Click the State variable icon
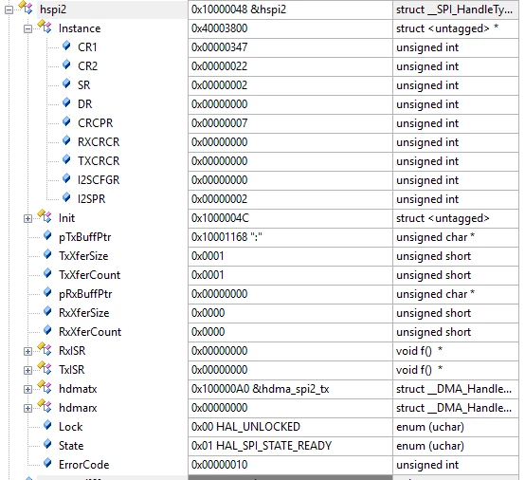This screenshot has height=480, width=525. click(47, 444)
